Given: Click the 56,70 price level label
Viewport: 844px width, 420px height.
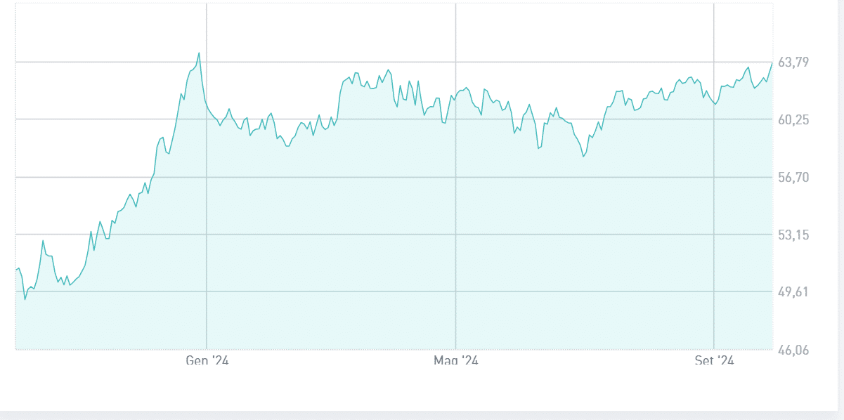Looking at the screenshot, I should (x=793, y=178).
